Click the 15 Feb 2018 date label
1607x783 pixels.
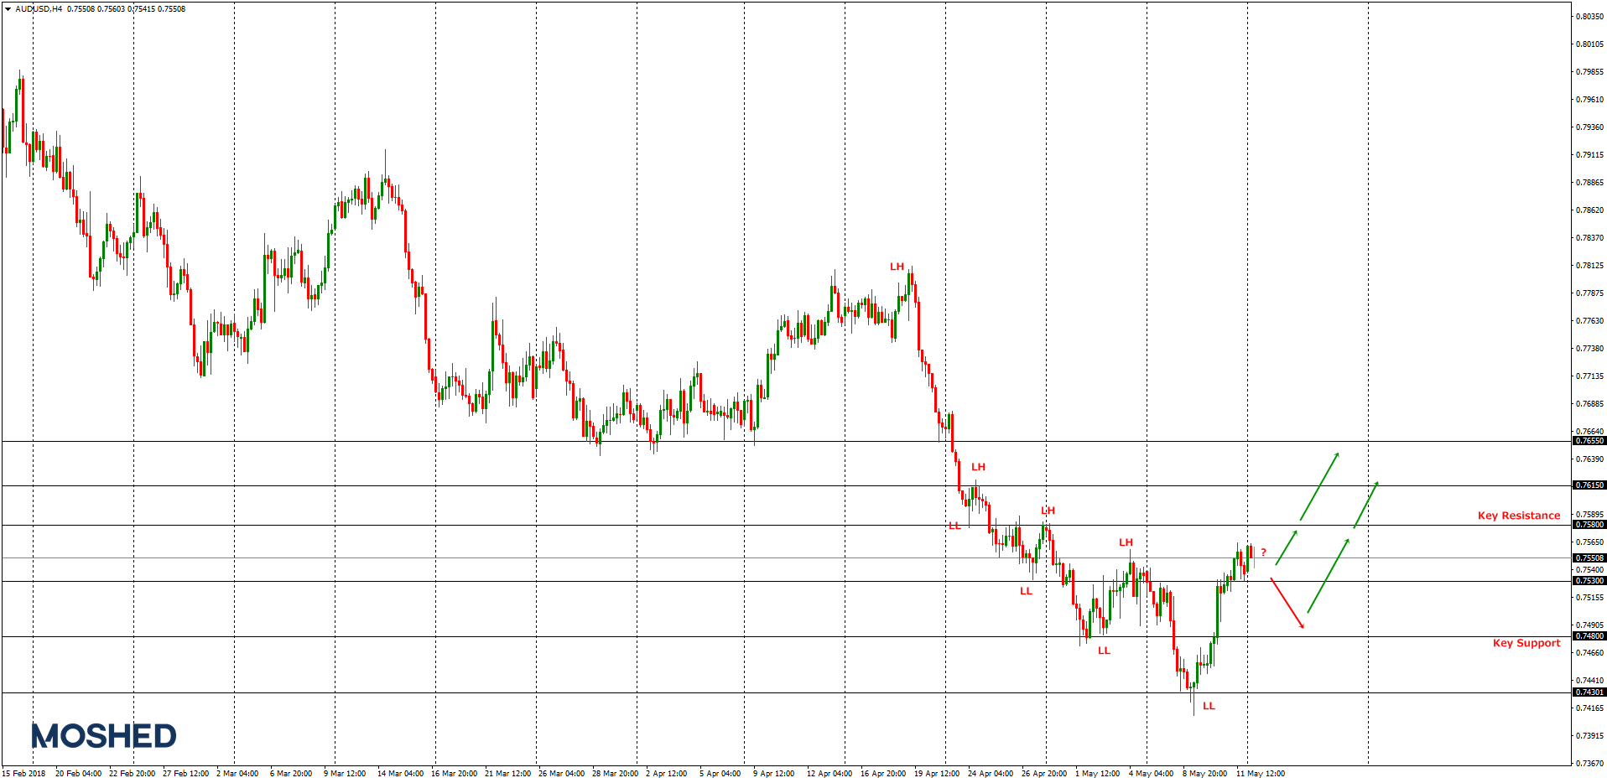point(23,774)
